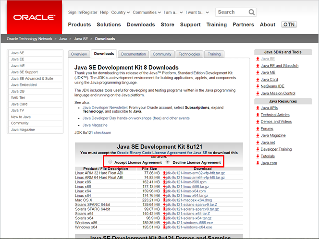Click the search magnifier icon
319x239 pixels.
point(251,12)
